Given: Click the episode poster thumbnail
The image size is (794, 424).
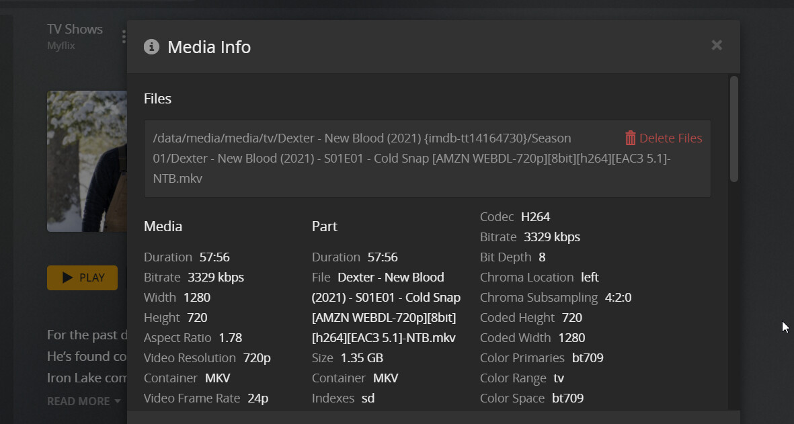Looking at the screenshot, I should (x=87, y=161).
